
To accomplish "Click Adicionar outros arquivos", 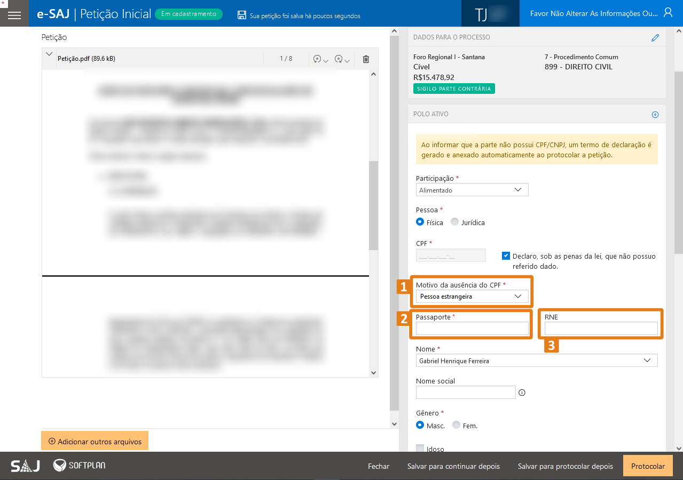I will [95, 441].
